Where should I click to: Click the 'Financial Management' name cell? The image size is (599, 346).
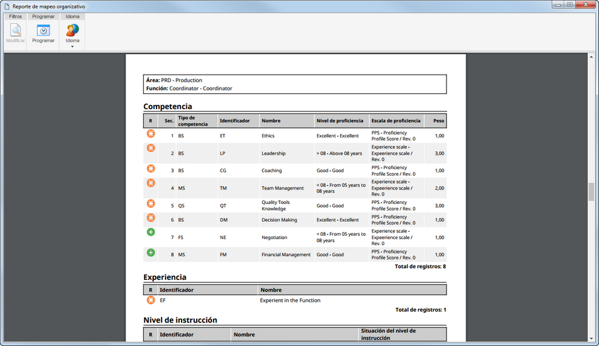pyautogui.click(x=286, y=254)
